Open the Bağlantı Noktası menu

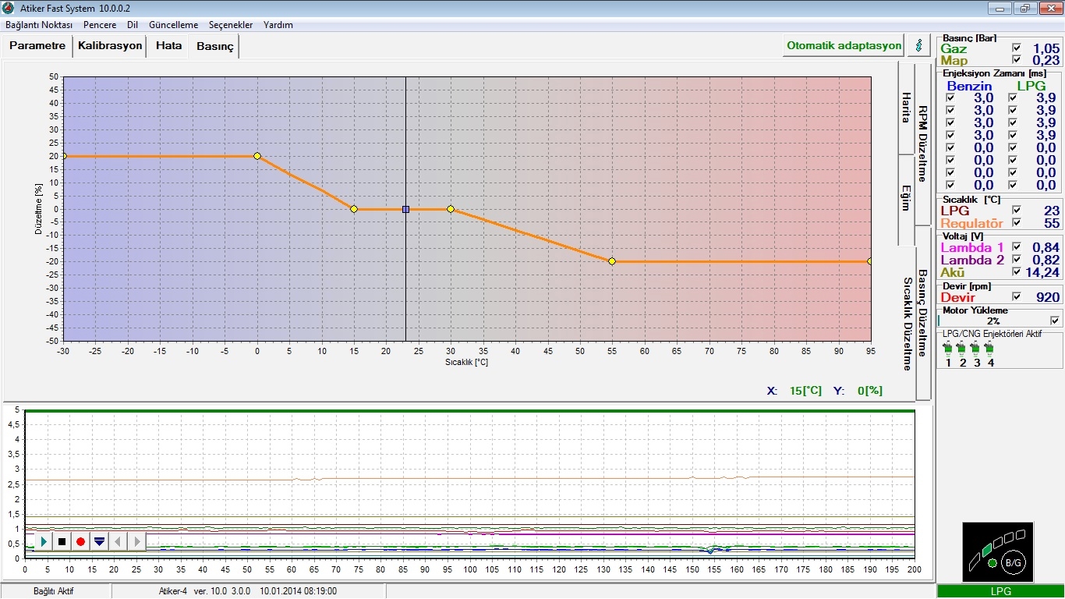point(39,25)
